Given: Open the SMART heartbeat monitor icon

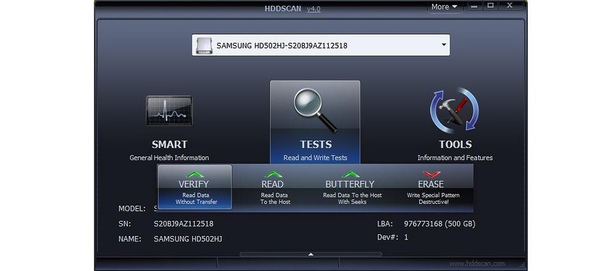Looking at the screenshot, I should click(169, 111).
